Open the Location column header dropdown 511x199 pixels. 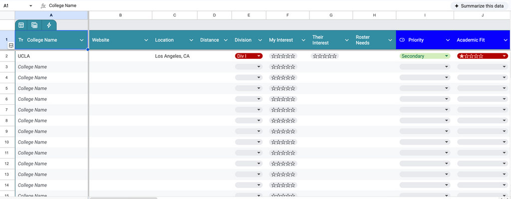(x=191, y=40)
